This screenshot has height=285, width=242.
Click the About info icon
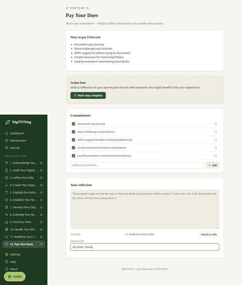point(7,269)
